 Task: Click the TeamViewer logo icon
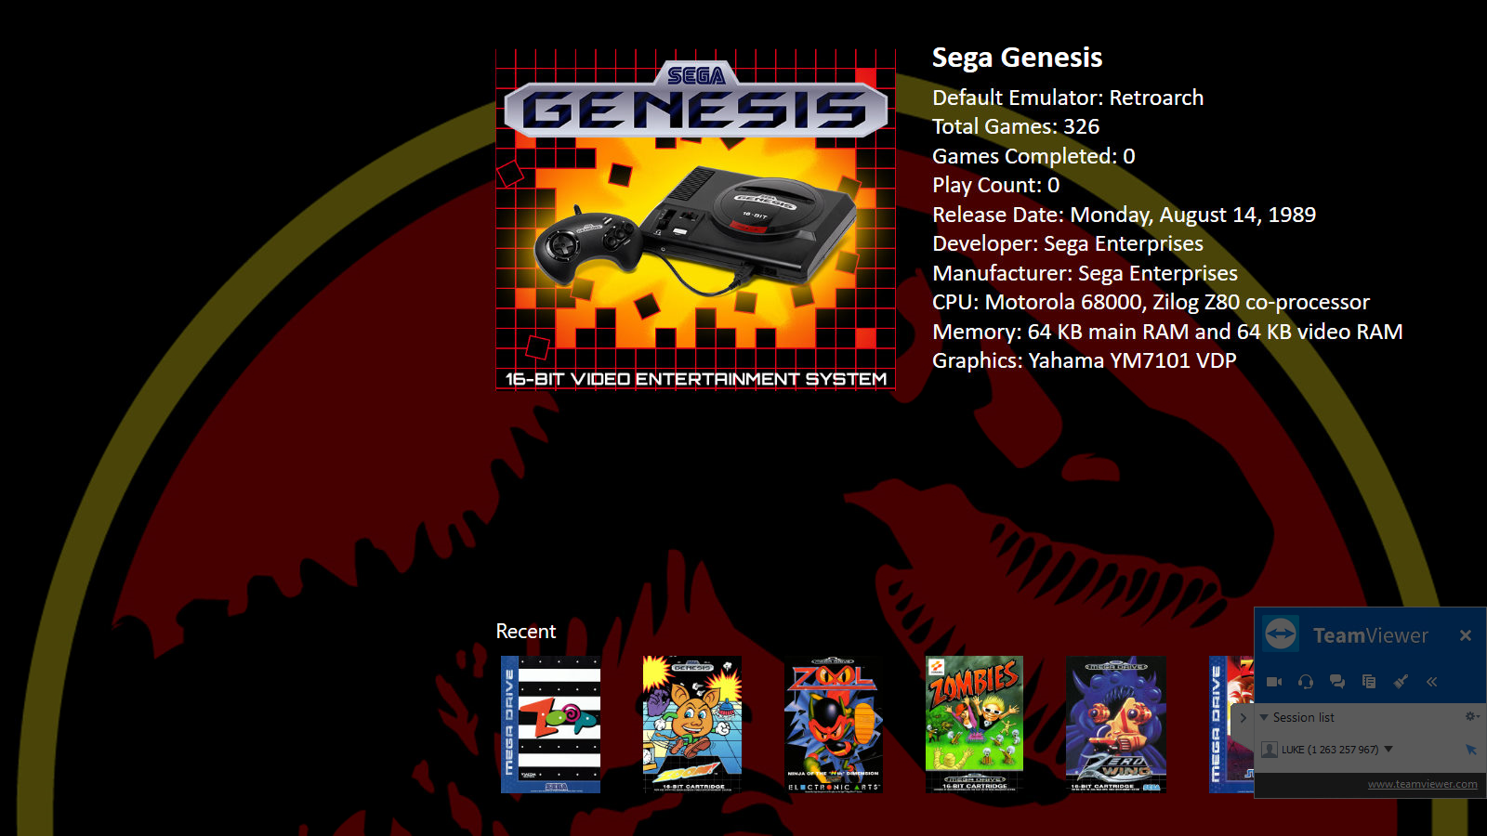pos(1281,634)
